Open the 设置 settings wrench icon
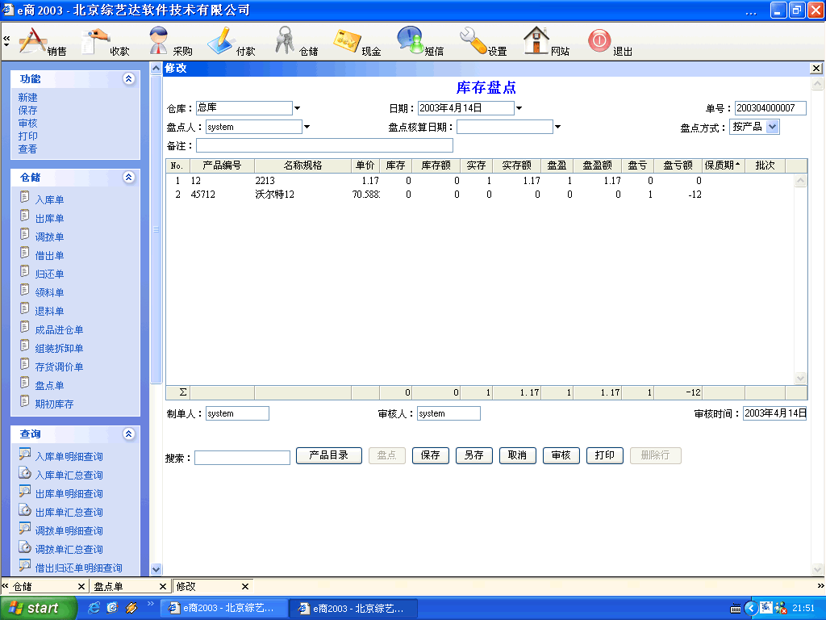Viewport: 826px width, 620px height. pos(473,40)
